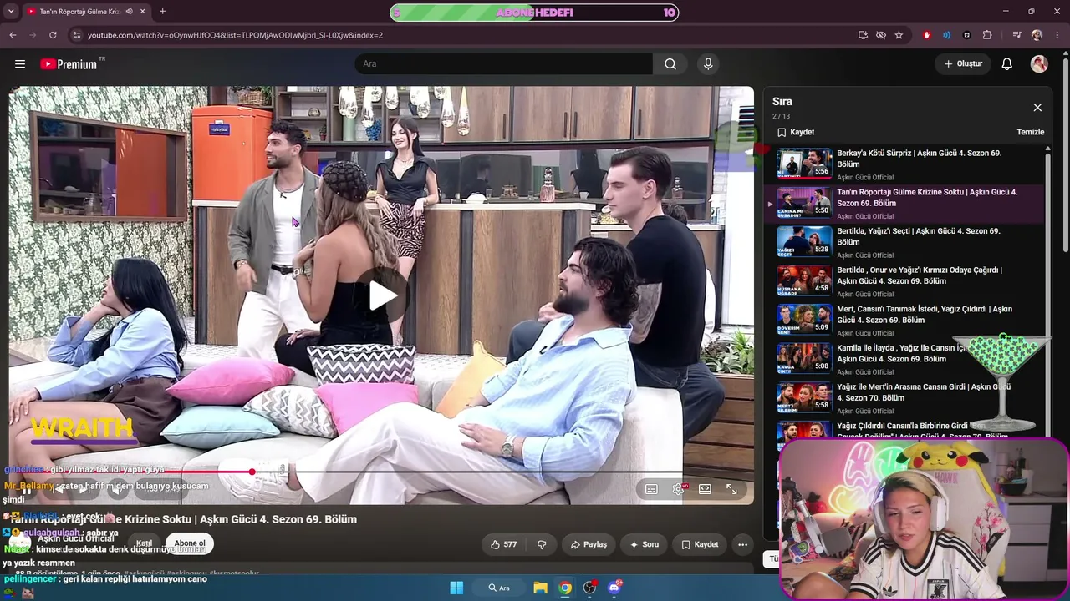Image resolution: width=1070 pixels, height=601 pixels.
Task: Mute the tab via speaker icon
Action: pos(129,12)
